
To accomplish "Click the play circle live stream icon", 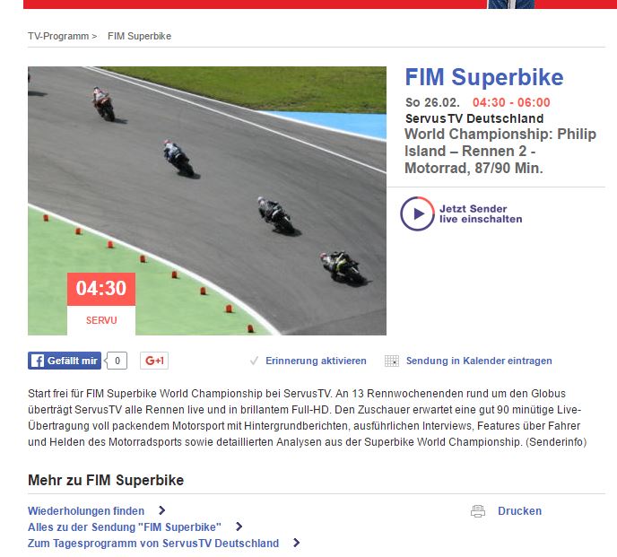I will [x=417, y=213].
